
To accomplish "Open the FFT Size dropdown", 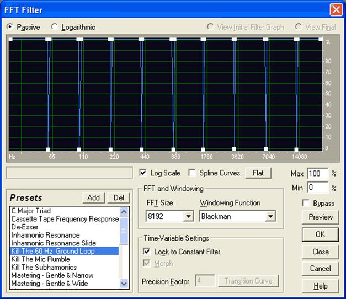I will (188, 216).
